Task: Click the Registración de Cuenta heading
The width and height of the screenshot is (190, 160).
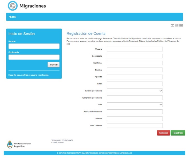Action: 86,33
